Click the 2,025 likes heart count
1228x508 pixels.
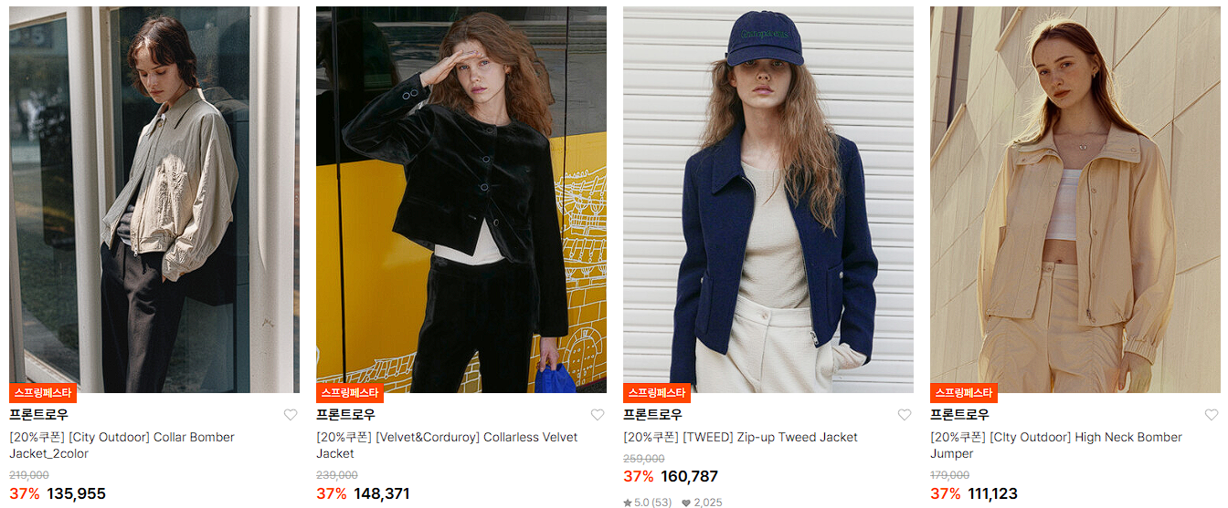click(x=702, y=503)
